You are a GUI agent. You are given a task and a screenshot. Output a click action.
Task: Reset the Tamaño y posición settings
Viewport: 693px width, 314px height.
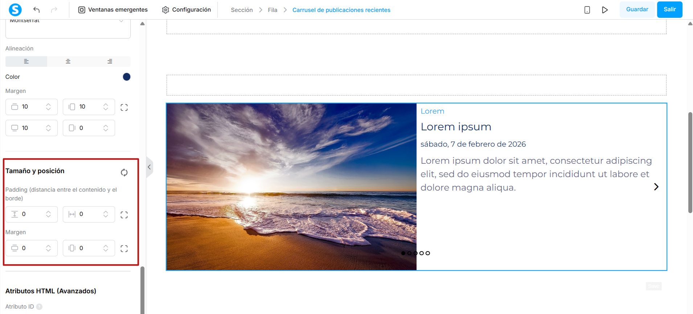point(124,172)
